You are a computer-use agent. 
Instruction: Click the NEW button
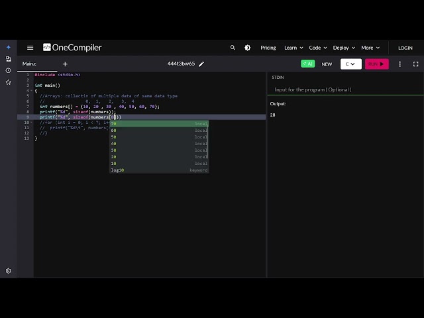327,64
